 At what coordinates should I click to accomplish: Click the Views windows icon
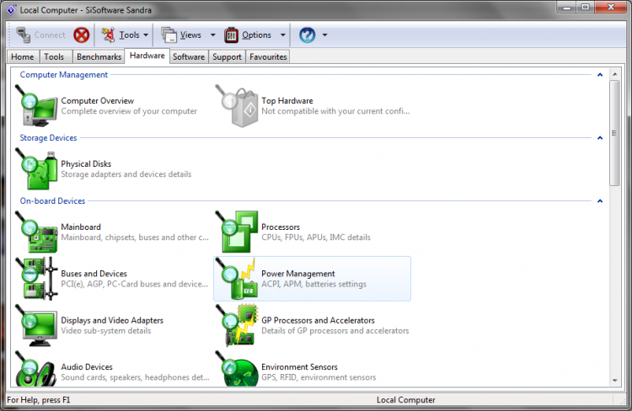[x=169, y=35]
